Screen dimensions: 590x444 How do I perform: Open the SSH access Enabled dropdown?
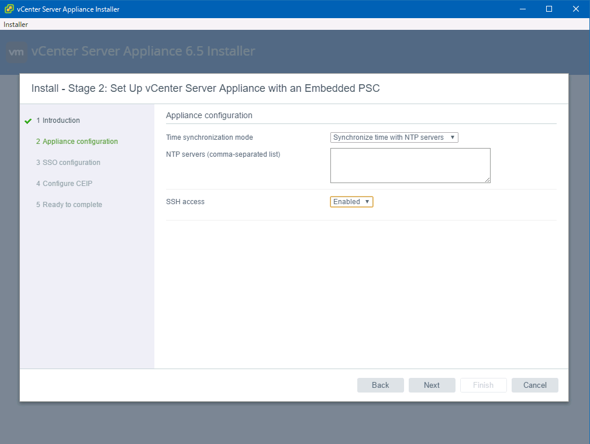[x=351, y=202]
